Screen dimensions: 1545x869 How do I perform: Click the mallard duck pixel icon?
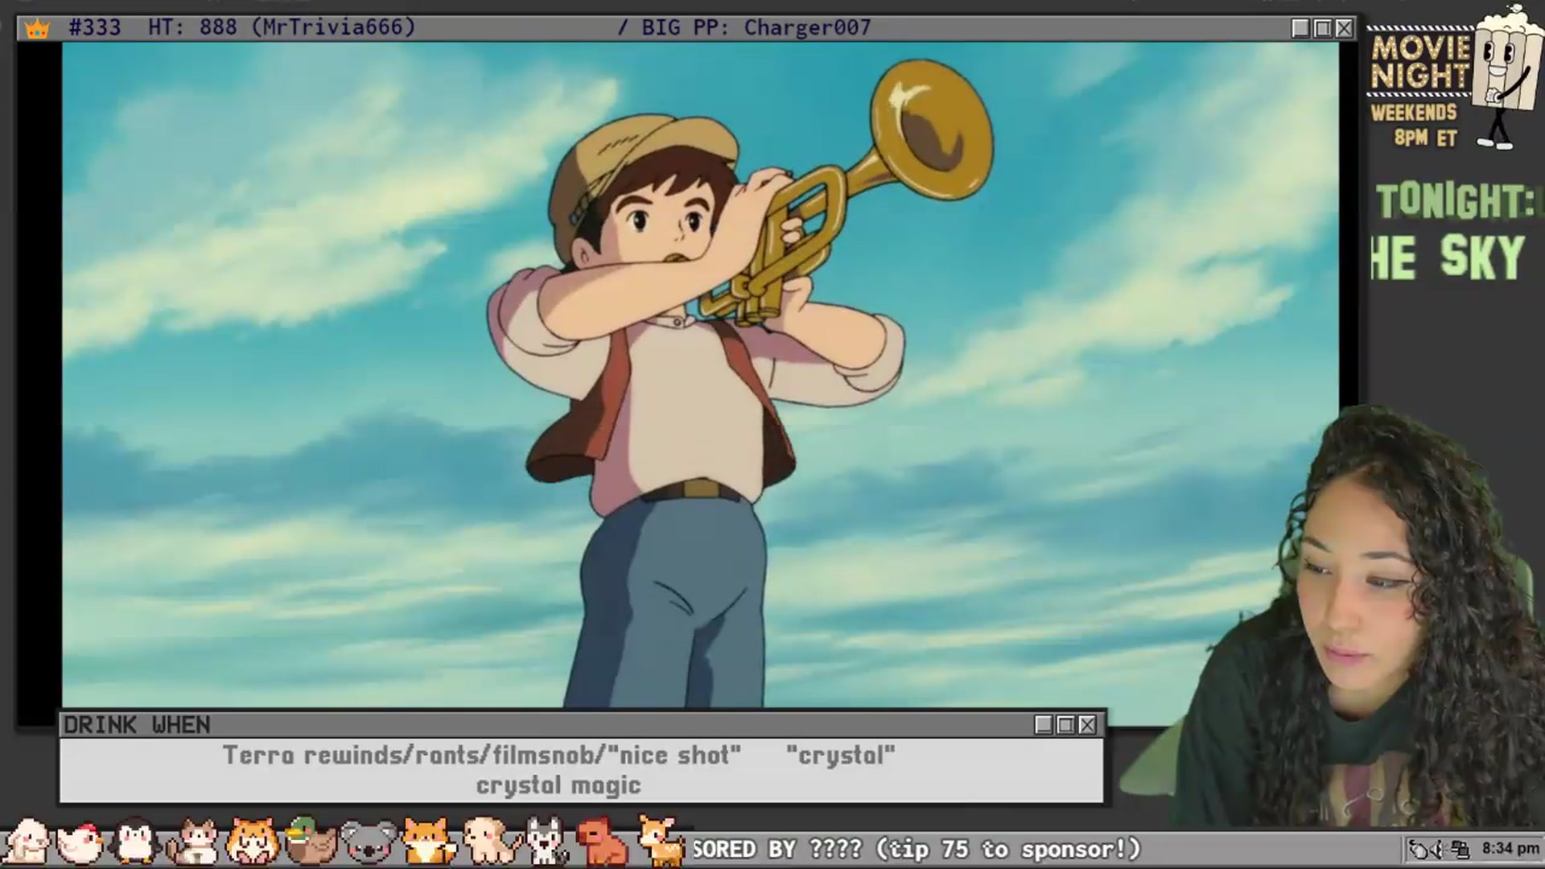tap(311, 841)
